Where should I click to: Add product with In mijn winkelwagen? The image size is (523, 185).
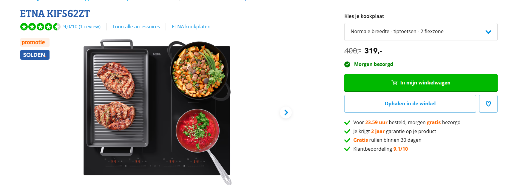coord(421,83)
